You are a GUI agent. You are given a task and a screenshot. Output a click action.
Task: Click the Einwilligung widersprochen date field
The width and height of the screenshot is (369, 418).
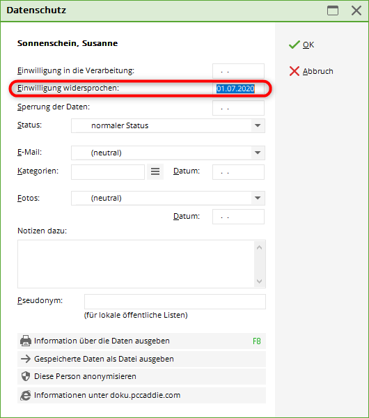[238, 88]
